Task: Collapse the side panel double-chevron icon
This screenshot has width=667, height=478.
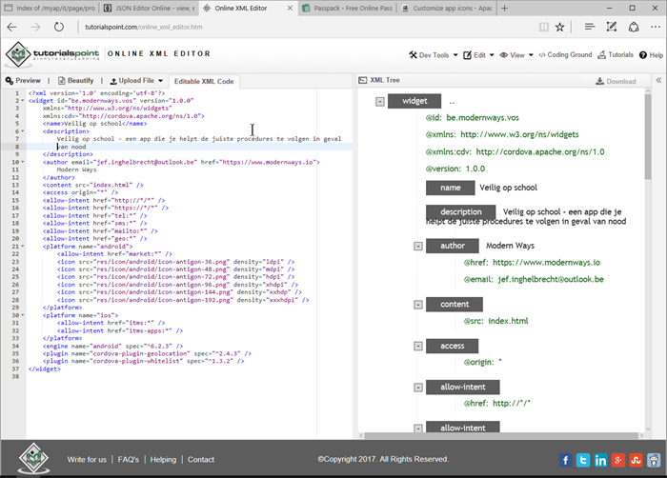Action: point(658,80)
